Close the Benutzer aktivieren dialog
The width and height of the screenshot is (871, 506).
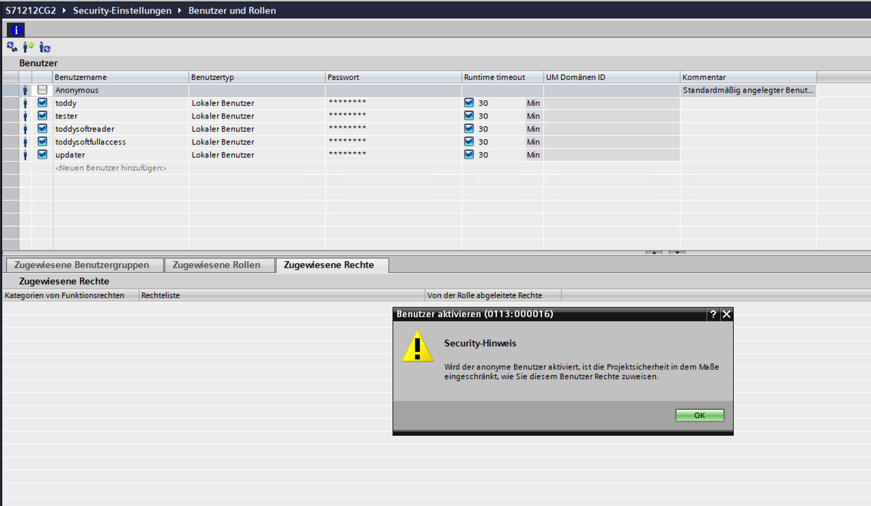pos(726,314)
